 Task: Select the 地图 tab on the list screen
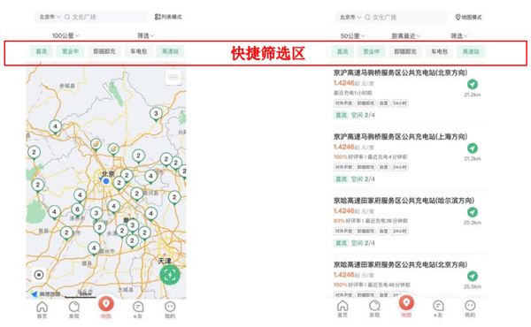tap(406, 307)
